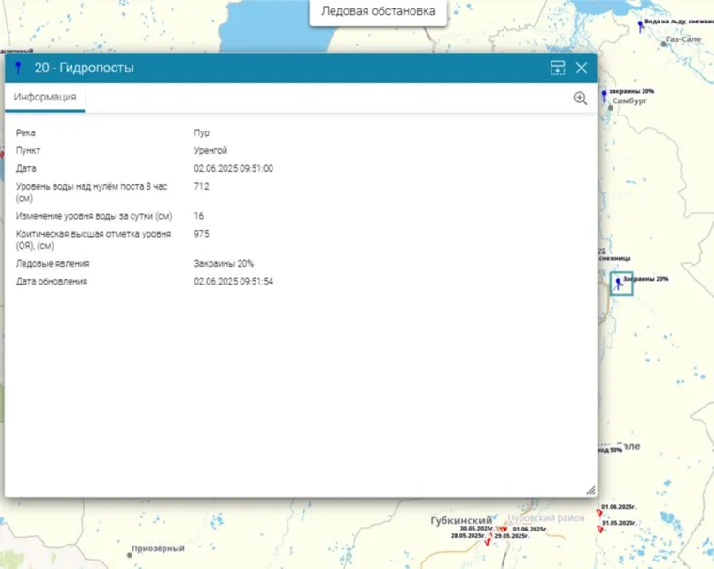Click the Ледовая обстановка title label

tap(378, 12)
